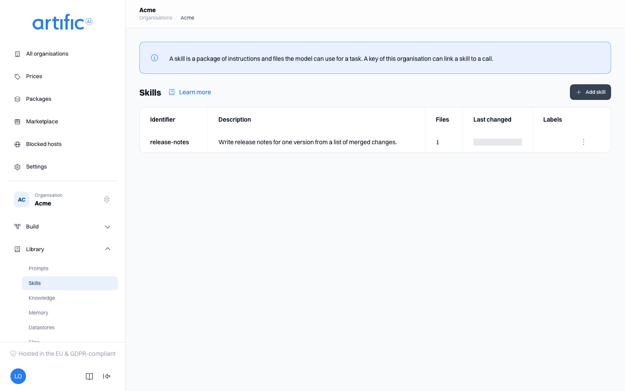
Task: Open the documentation book icon in footer
Action: 89,376
